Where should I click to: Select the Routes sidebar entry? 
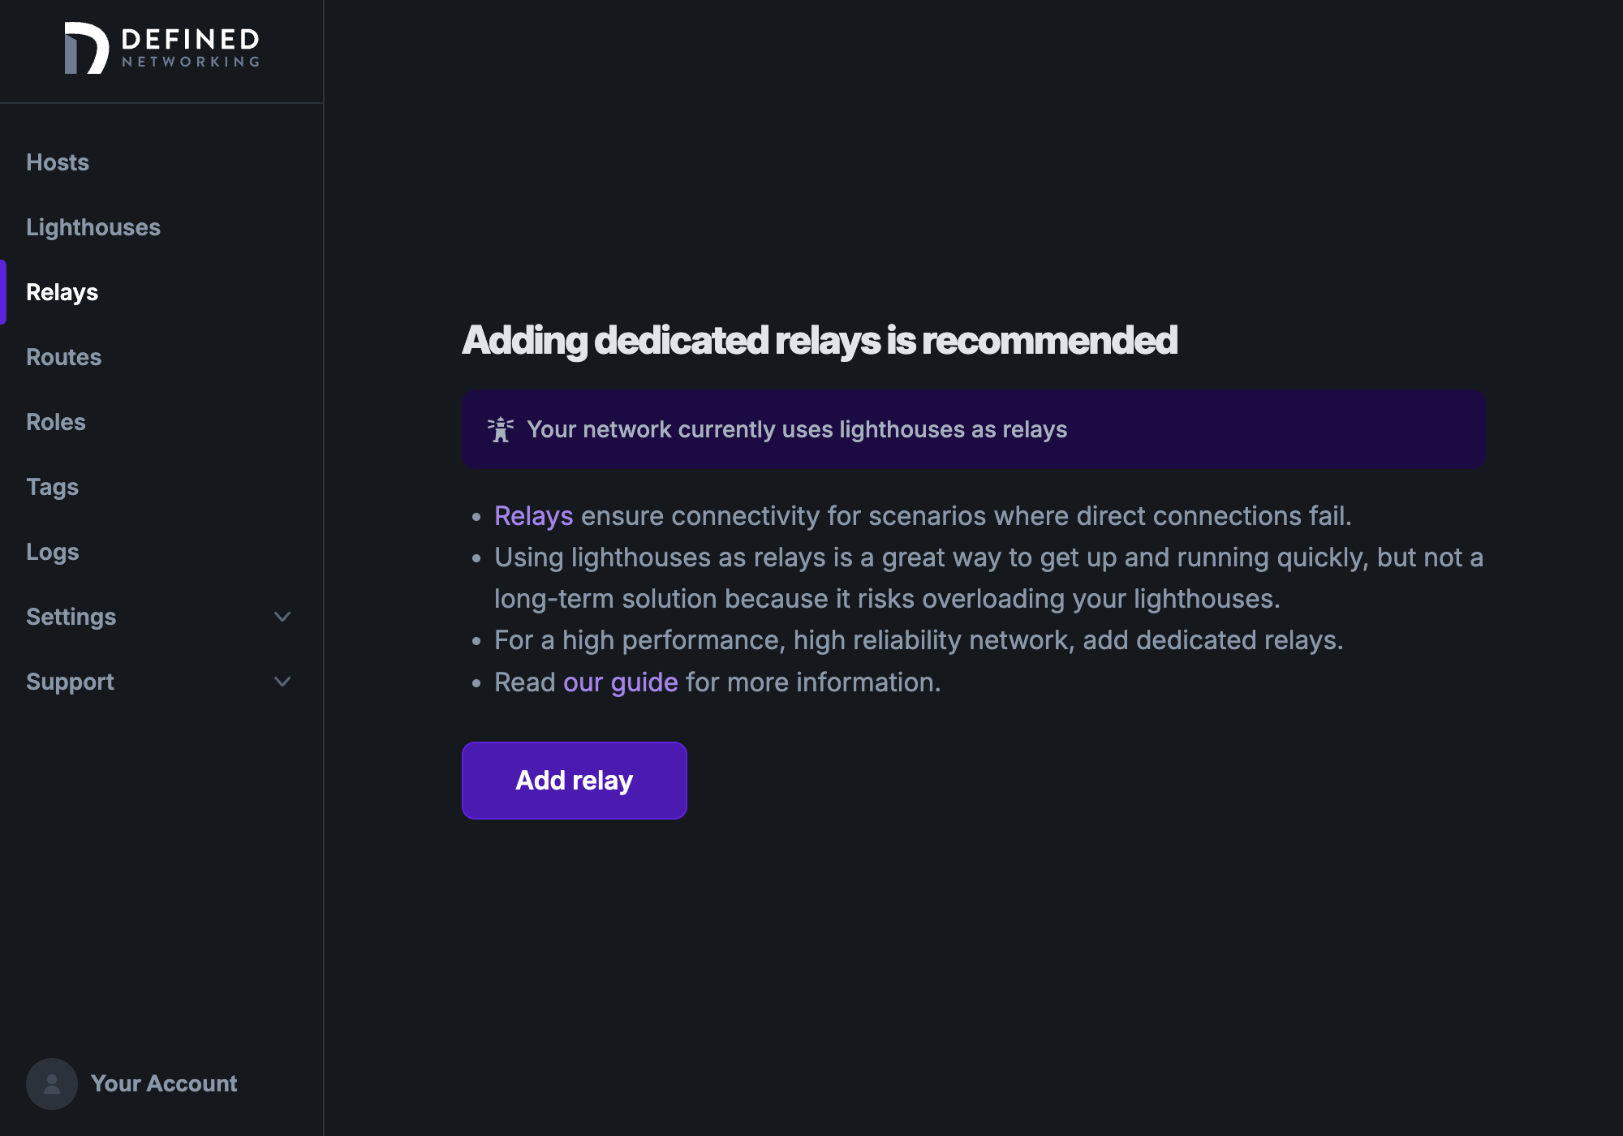pos(64,357)
